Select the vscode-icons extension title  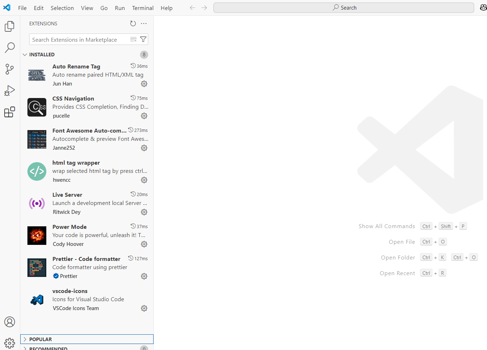click(70, 291)
